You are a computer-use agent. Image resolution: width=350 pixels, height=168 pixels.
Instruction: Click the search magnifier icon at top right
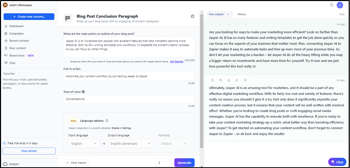click(x=332, y=5)
